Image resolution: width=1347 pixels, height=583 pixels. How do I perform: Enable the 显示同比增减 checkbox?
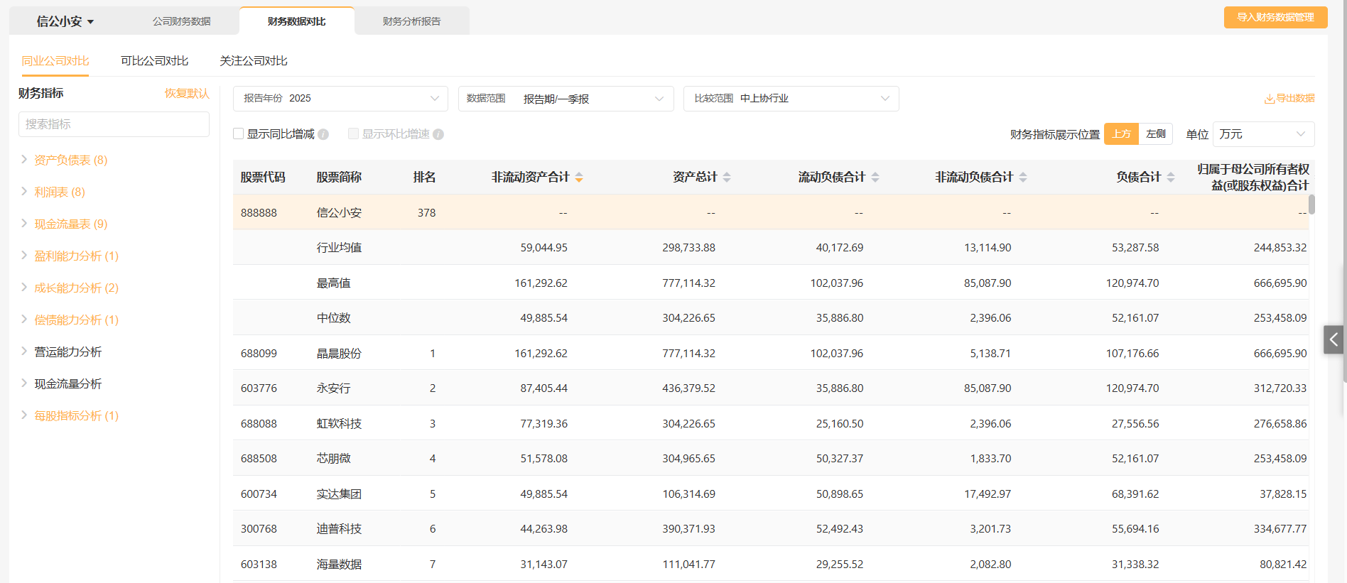[239, 134]
